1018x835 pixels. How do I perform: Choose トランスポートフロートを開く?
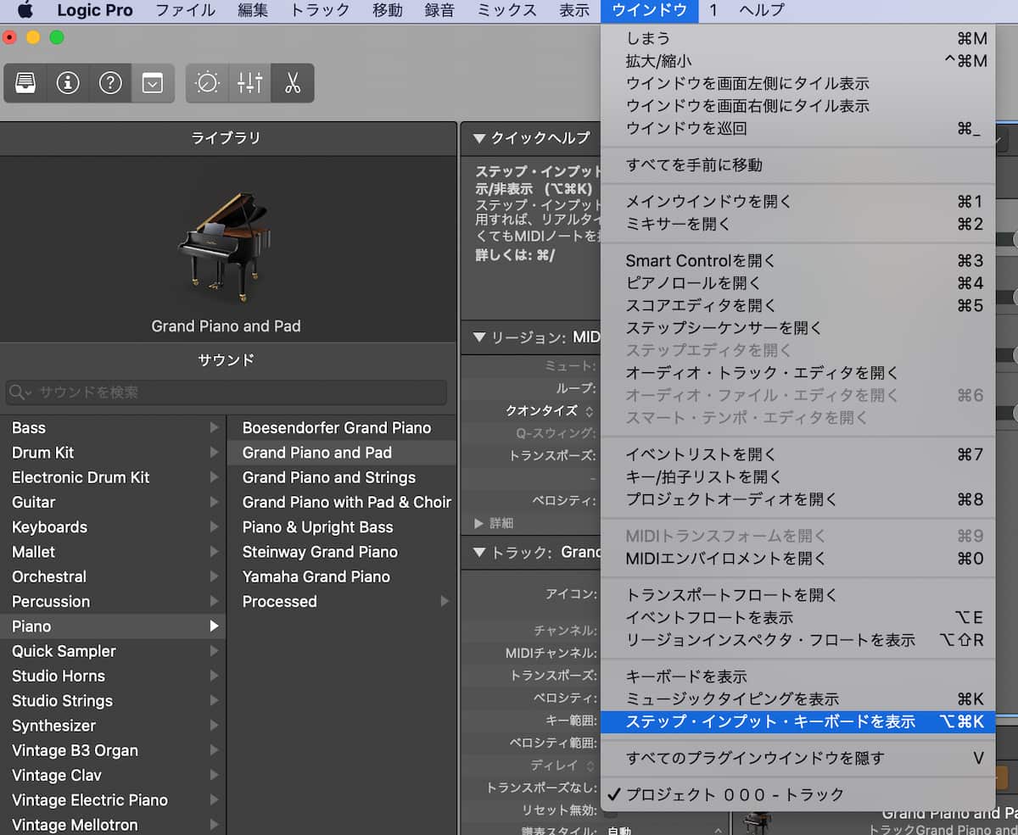797,595
